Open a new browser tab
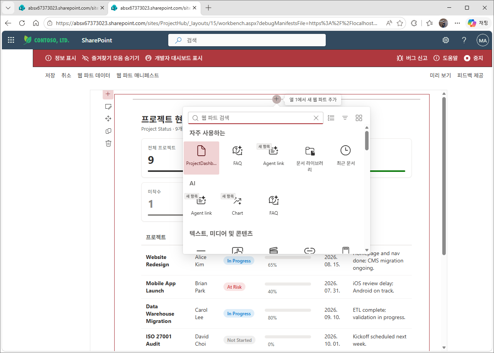The width and height of the screenshot is (494, 353). point(208,8)
